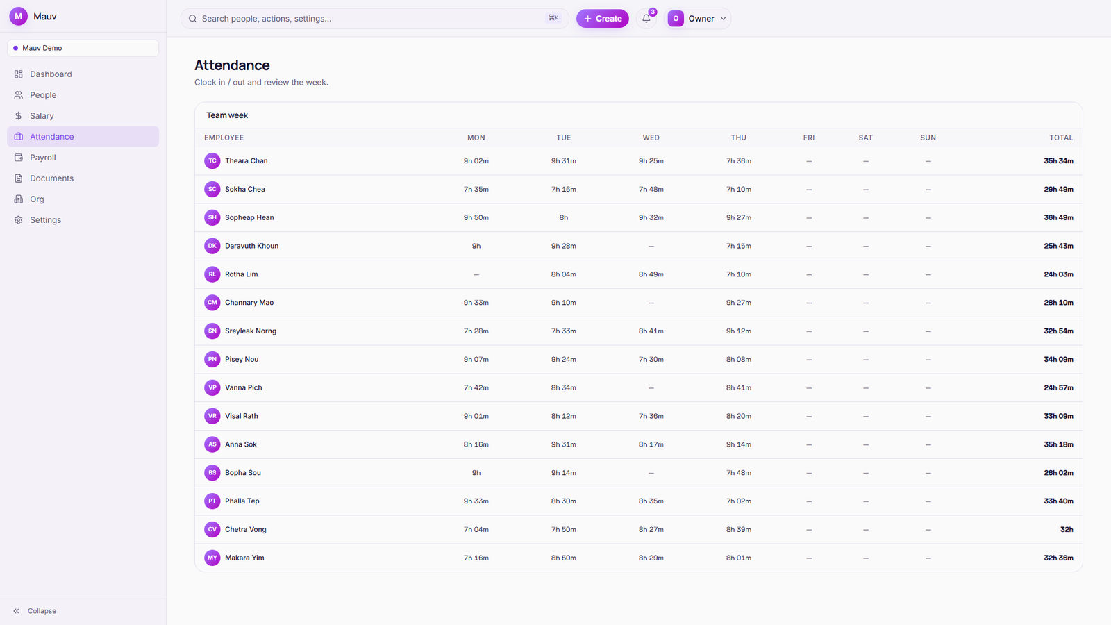Click Chetra Vong's total 32h

pos(1067,529)
